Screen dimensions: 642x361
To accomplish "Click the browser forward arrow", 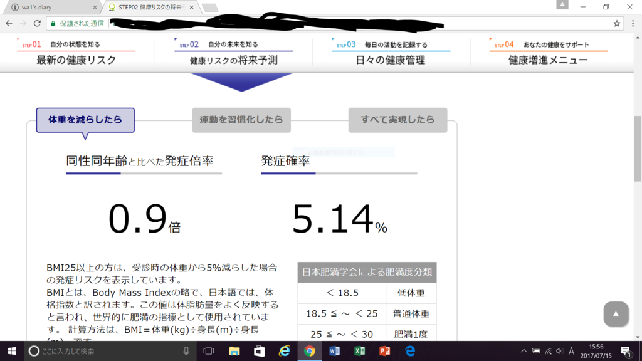I will coord(23,24).
